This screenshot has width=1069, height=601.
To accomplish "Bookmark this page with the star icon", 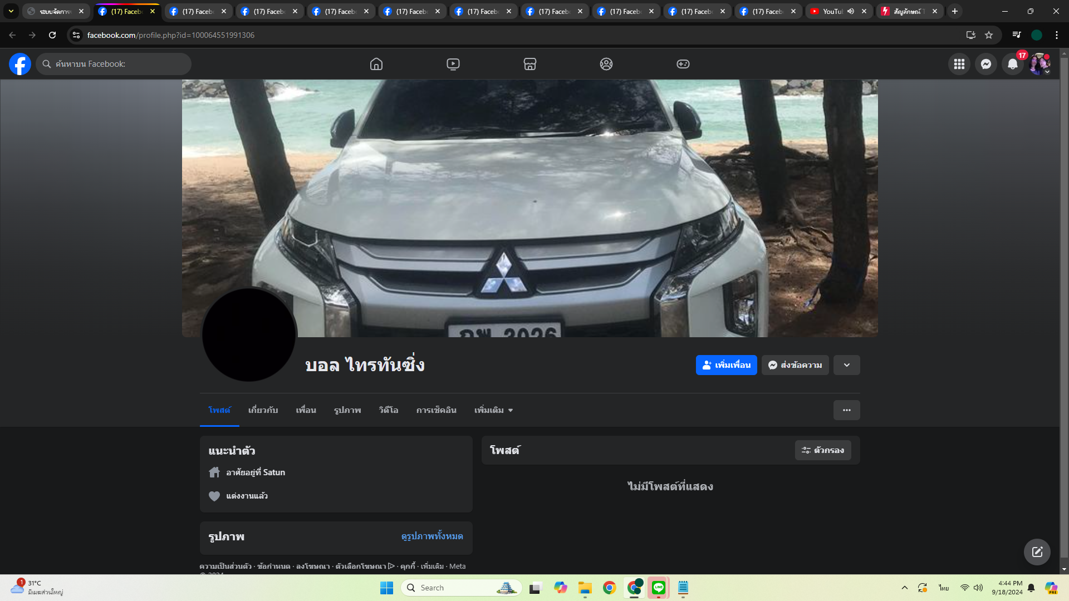I will tap(989, 35).
